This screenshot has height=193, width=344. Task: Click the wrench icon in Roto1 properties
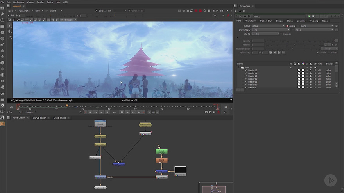point(249,16)
